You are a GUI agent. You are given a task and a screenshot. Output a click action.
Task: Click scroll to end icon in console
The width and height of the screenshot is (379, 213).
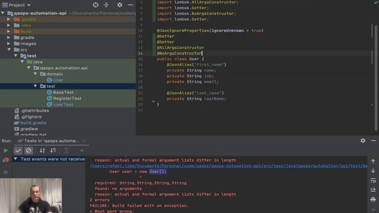(x=373, y=190)
